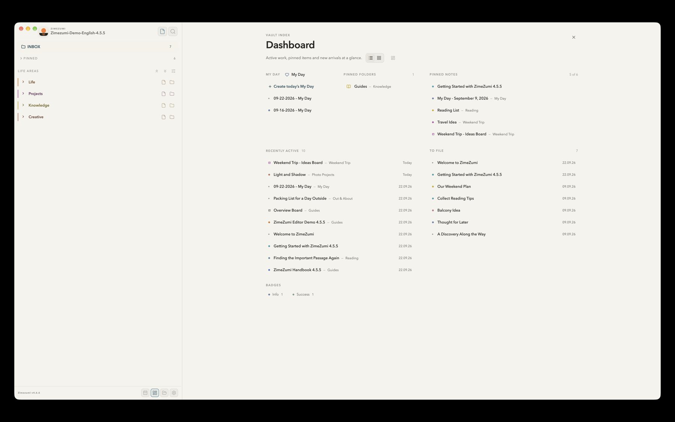This screenshot has height=422, width=675.
Task: Collapse all life areas with double-up chevron
Action: [157, 71]
